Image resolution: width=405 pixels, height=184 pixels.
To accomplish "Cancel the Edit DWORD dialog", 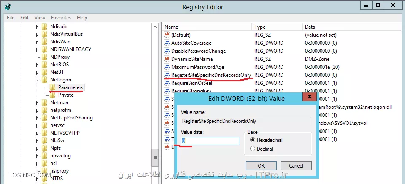I will pyautogui.click(x=296, y=166).
